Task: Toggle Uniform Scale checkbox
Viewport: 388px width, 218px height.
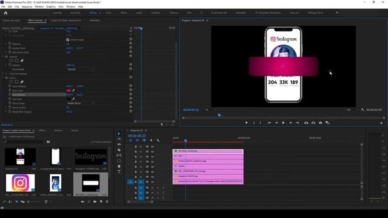Action: pyautogui.click(x=67, y=39)
